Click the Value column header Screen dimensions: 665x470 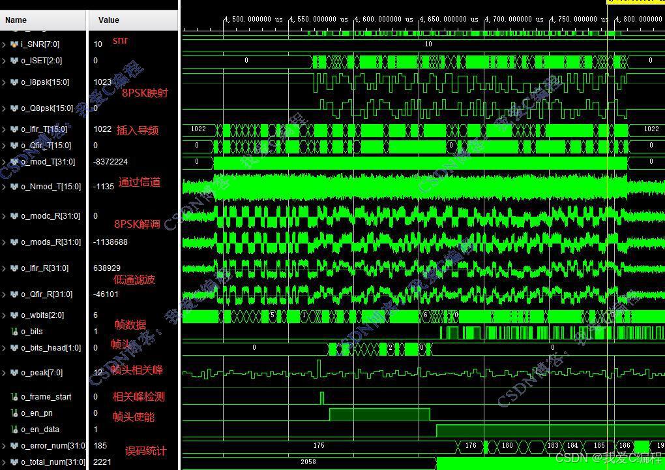133,20
